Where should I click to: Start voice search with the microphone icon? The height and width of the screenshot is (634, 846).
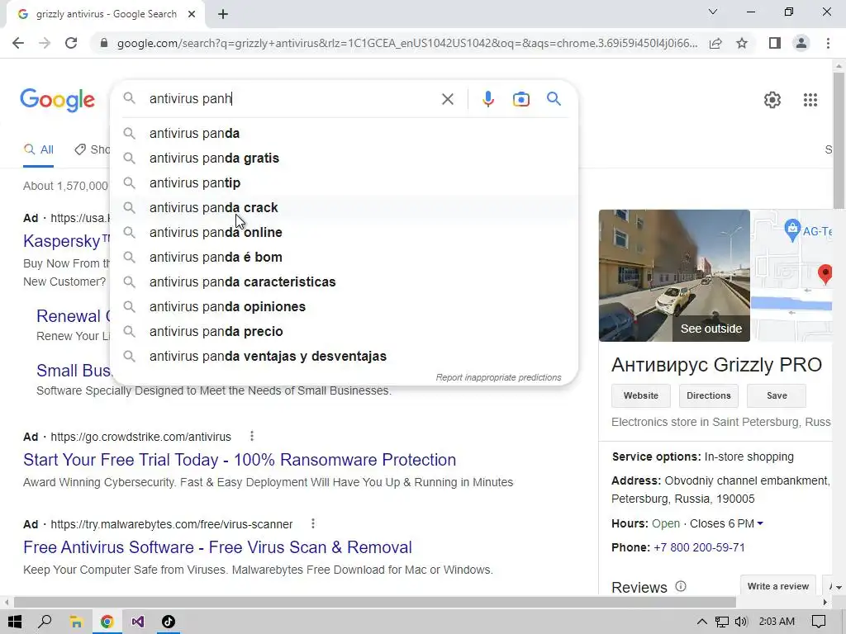coord(488,99)
